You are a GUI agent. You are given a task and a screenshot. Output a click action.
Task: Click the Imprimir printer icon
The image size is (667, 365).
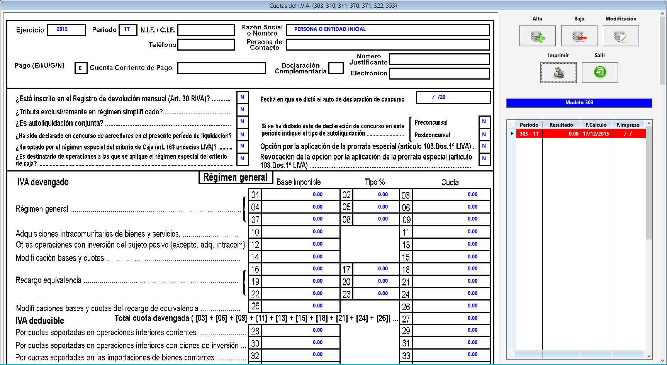pos(558,73)
